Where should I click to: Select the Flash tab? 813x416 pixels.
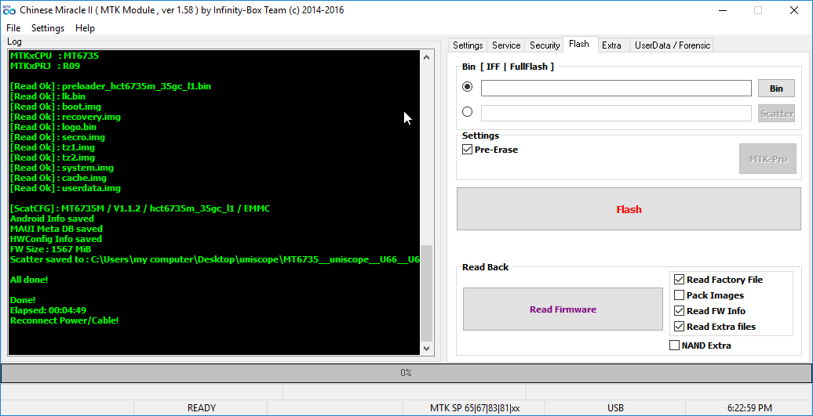[x=578, y=44]
